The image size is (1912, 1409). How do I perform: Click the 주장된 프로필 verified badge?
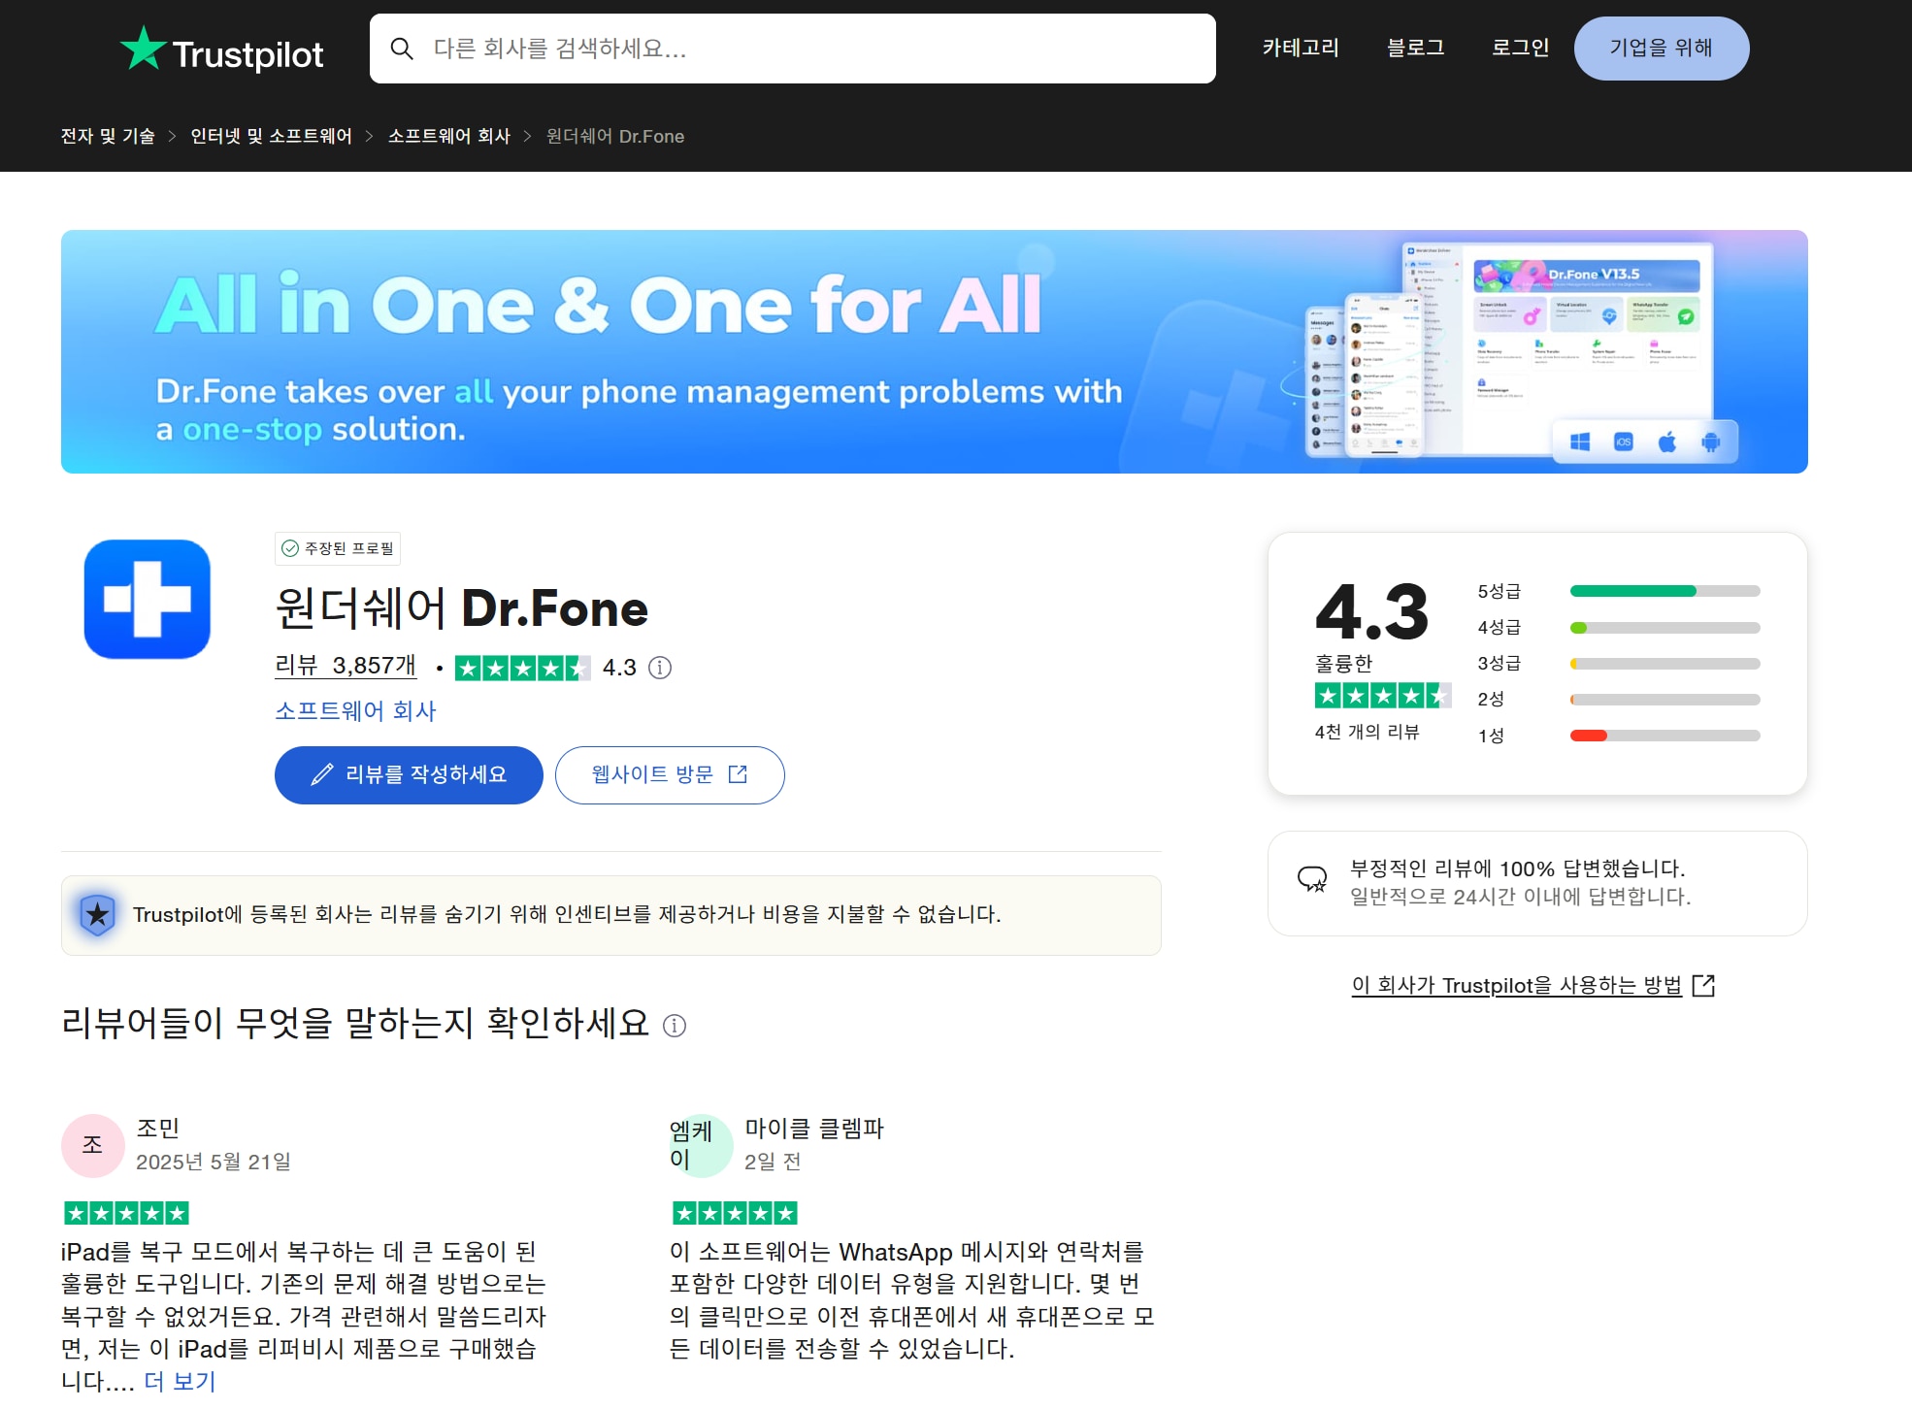pyautogui.click(x=338, y=548)
